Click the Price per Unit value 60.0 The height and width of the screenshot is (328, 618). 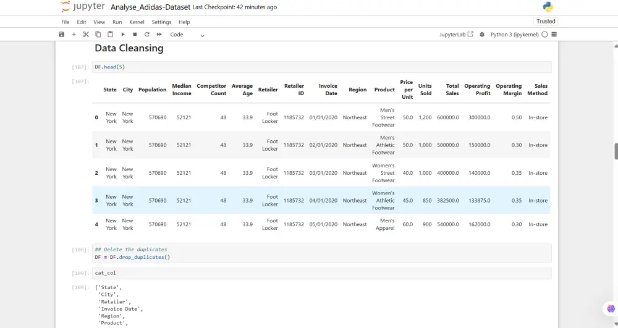coord(407,224)
